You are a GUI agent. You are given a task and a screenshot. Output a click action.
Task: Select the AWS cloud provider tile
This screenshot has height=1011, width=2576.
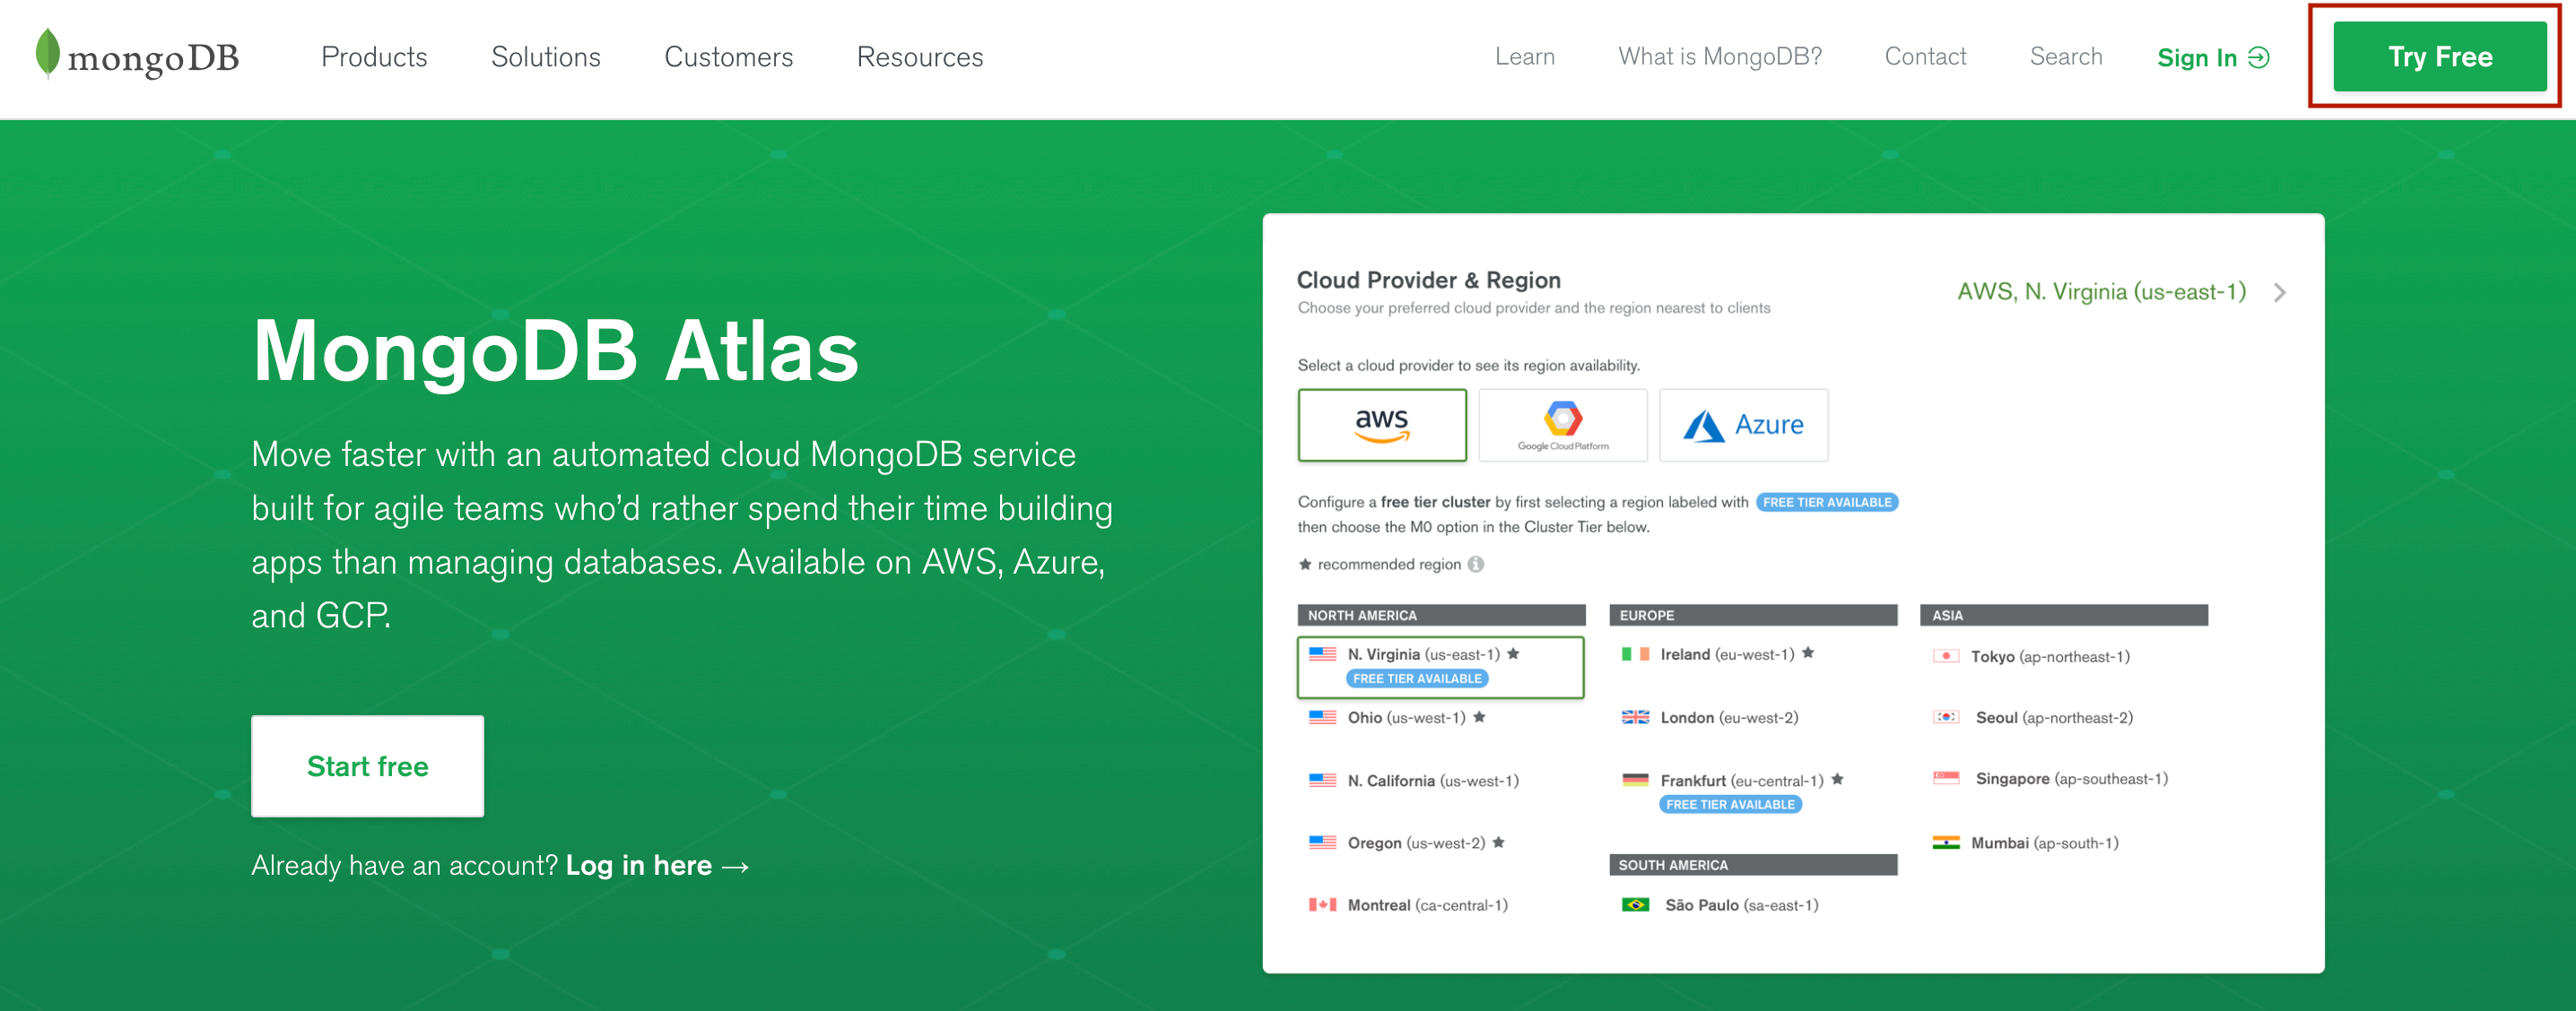(1382, 425)
